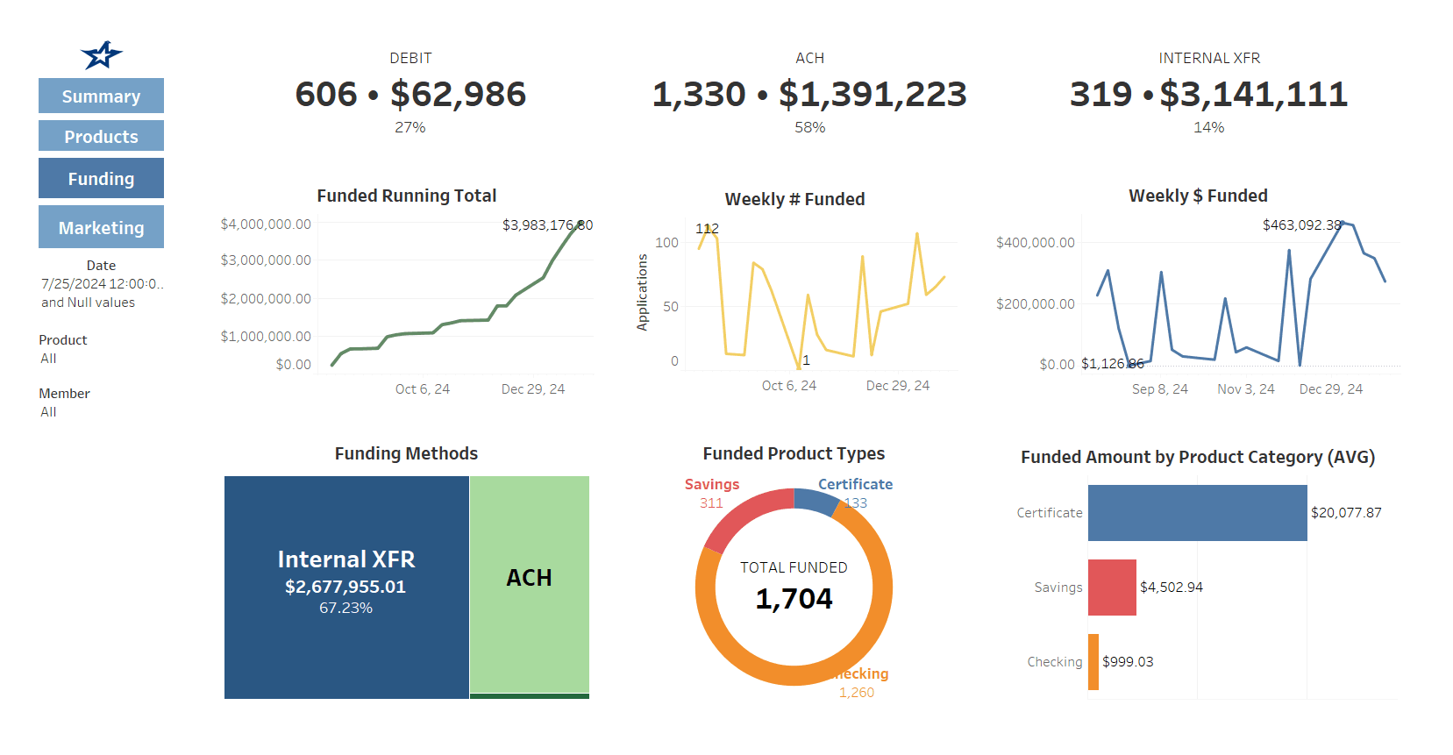The height and width of the screenshot is (755, 1453).
Task: Open the Product filter set to All
Action: pos(62,349)
